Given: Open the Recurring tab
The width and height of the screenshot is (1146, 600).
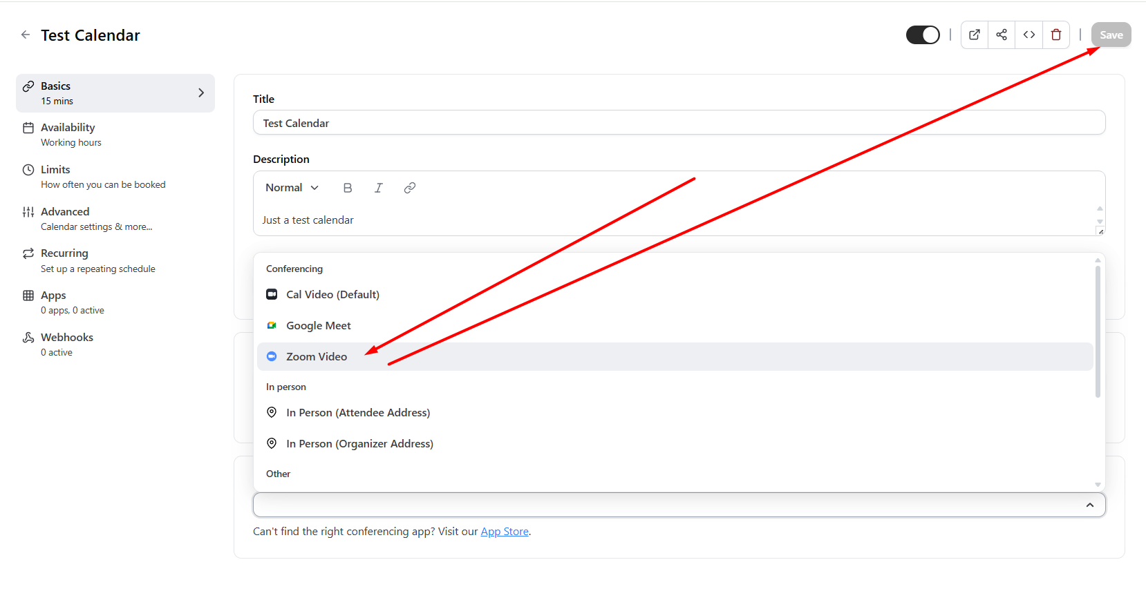Looking at the screenshot, I should point(115,260).
